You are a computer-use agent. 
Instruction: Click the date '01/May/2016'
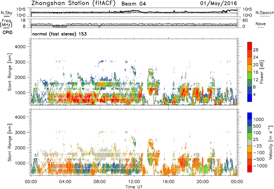(x=219, y=3)
